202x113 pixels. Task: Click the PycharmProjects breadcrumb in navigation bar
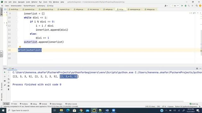(29, 6)
